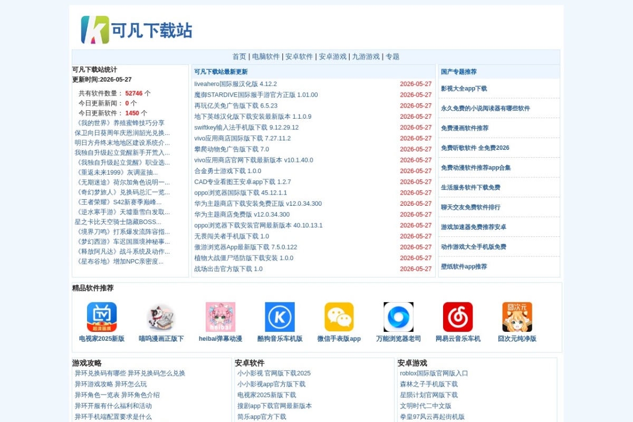
Task: Open vivo应用商店官网下载最新版本 v10.1.40.0
Action: point(254,160)
